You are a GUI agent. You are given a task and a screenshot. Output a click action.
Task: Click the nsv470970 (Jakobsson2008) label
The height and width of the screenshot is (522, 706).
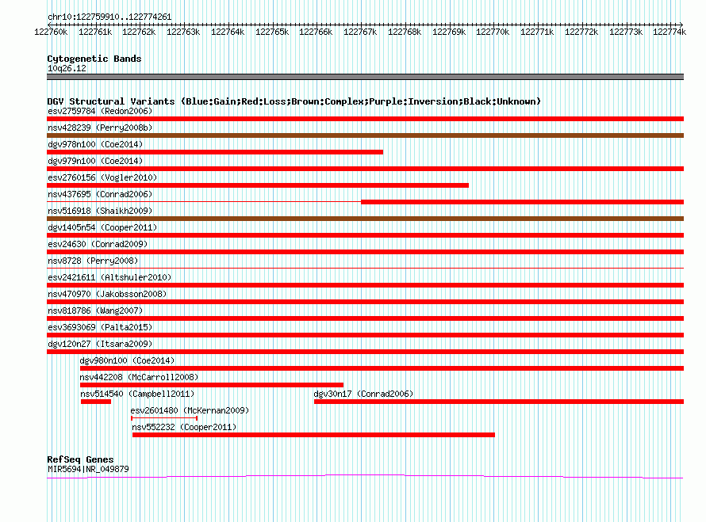click(107, 294)
